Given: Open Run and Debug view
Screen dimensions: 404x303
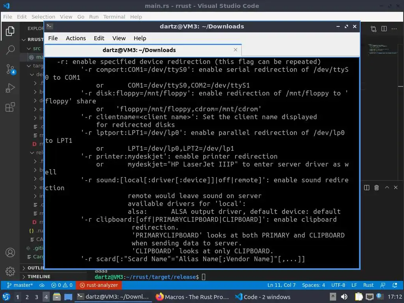Looking at the screenshot, I should coord(10,88).
